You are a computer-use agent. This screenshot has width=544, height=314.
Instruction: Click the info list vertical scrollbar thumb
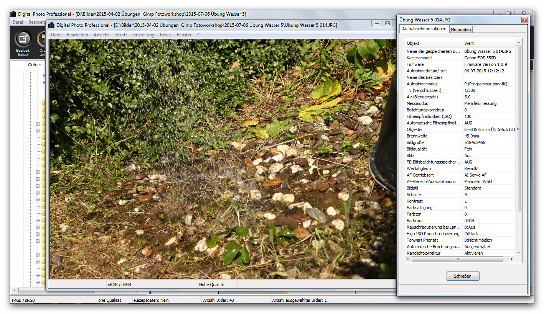pos(519,128)
